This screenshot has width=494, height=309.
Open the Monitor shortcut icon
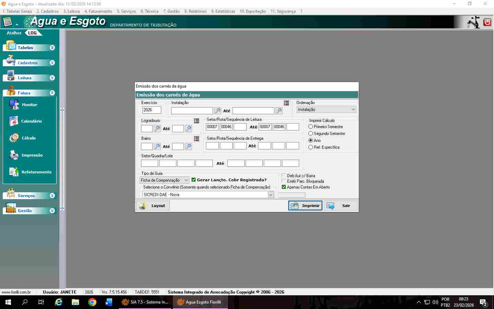14,105
